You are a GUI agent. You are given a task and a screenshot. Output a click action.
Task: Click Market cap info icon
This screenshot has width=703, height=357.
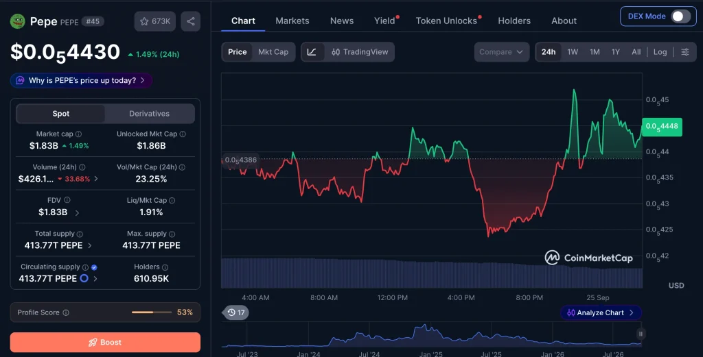[78, 134]
